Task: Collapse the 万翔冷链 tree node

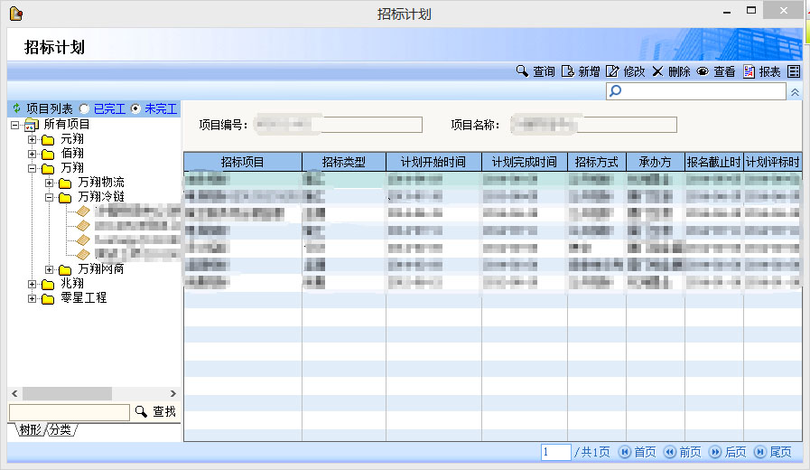Action: click(50, 197)
